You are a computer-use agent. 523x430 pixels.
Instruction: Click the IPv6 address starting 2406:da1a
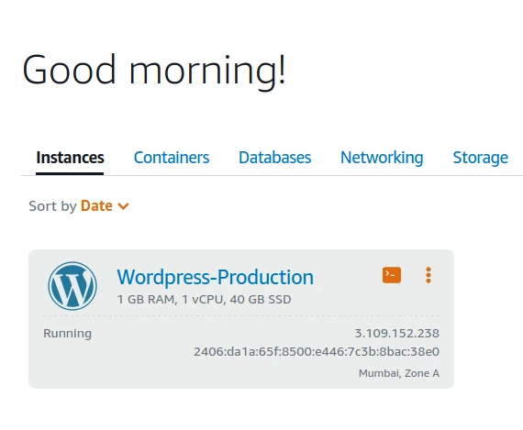pos(317,352)
